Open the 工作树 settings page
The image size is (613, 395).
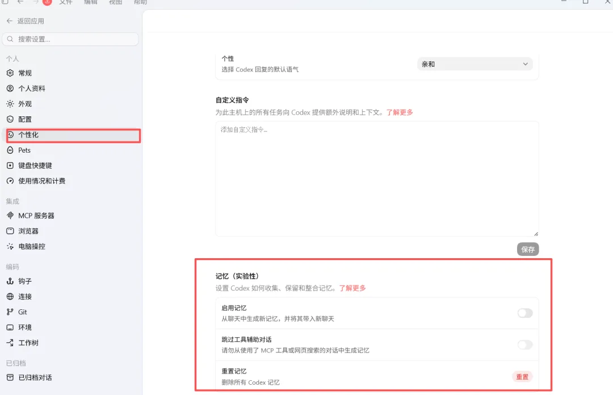(x=71, y=343)
